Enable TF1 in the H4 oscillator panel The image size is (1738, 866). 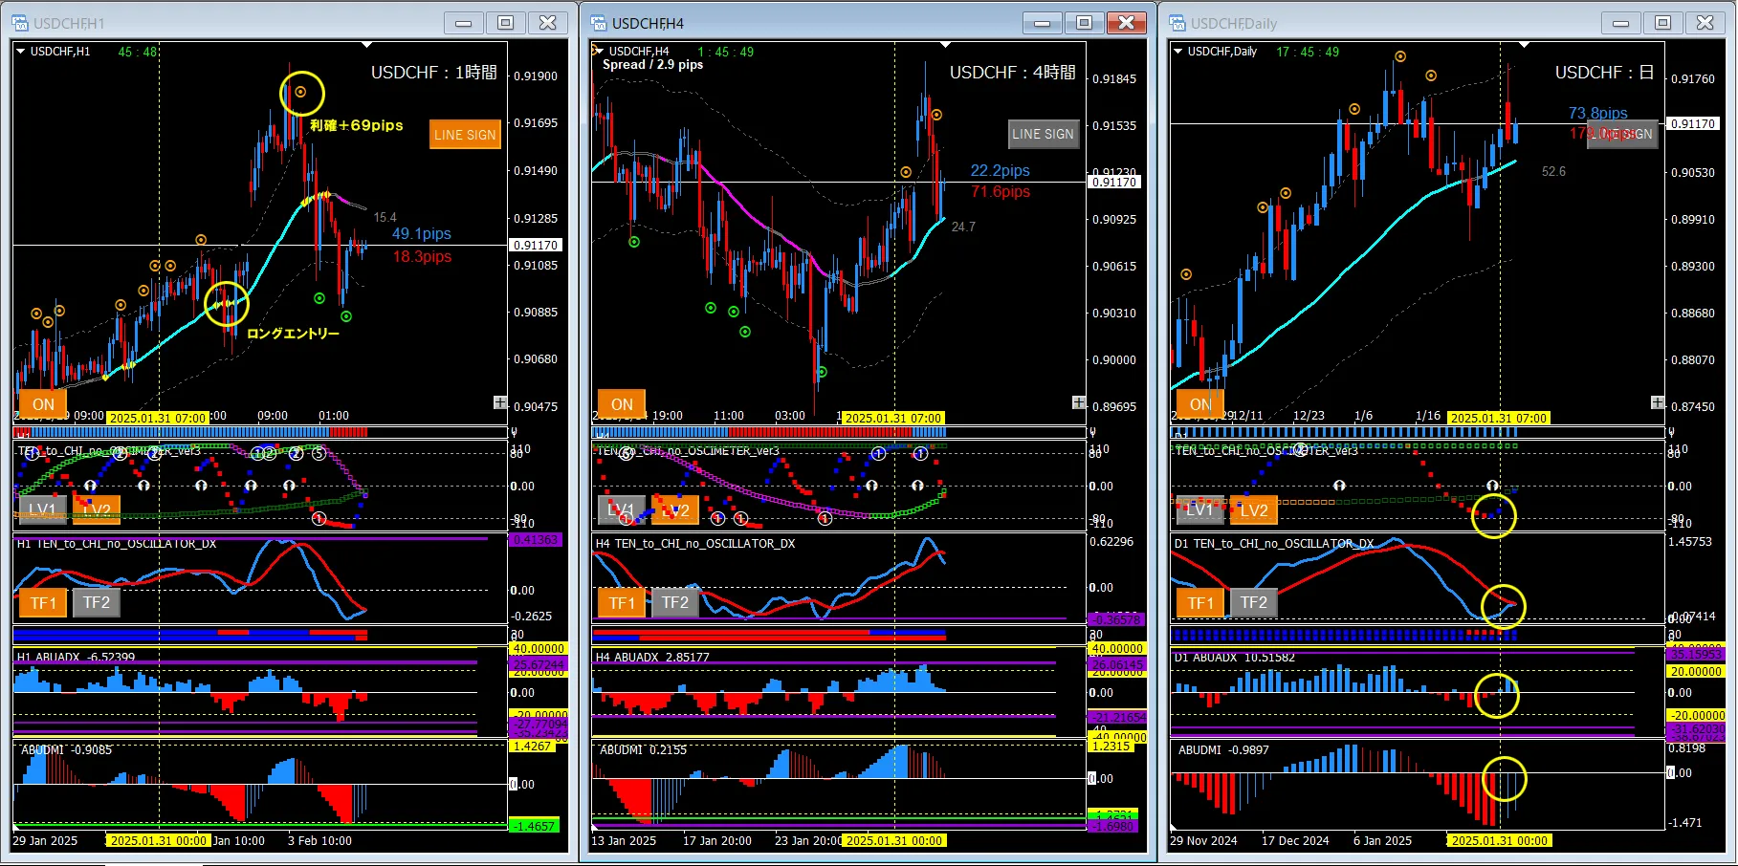click(x=622, y=602)
